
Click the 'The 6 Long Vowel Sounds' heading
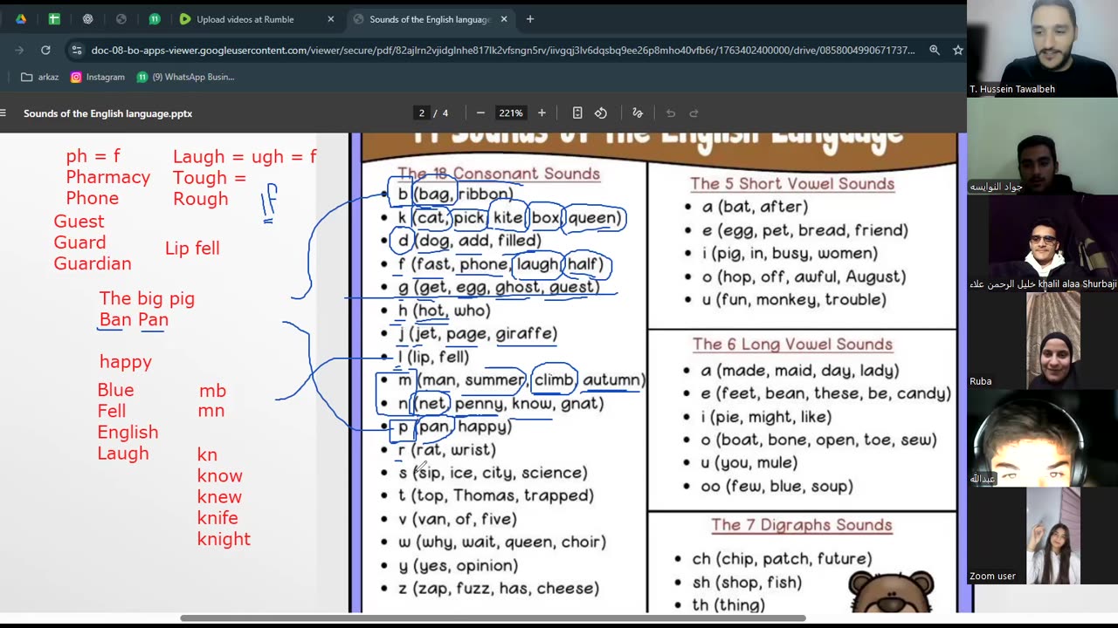792,345
